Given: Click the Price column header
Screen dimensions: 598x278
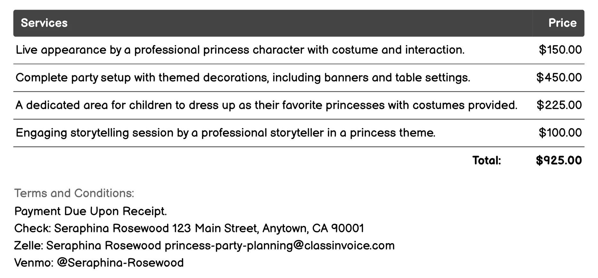Looking at the screenshot, I should pyautogui.click(x=562, y=23).
